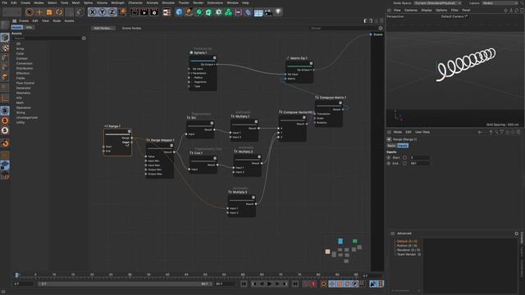Viewport: 525px width, 295px height.
Task: Open the MoGraph menu
Action: (118, 2)
